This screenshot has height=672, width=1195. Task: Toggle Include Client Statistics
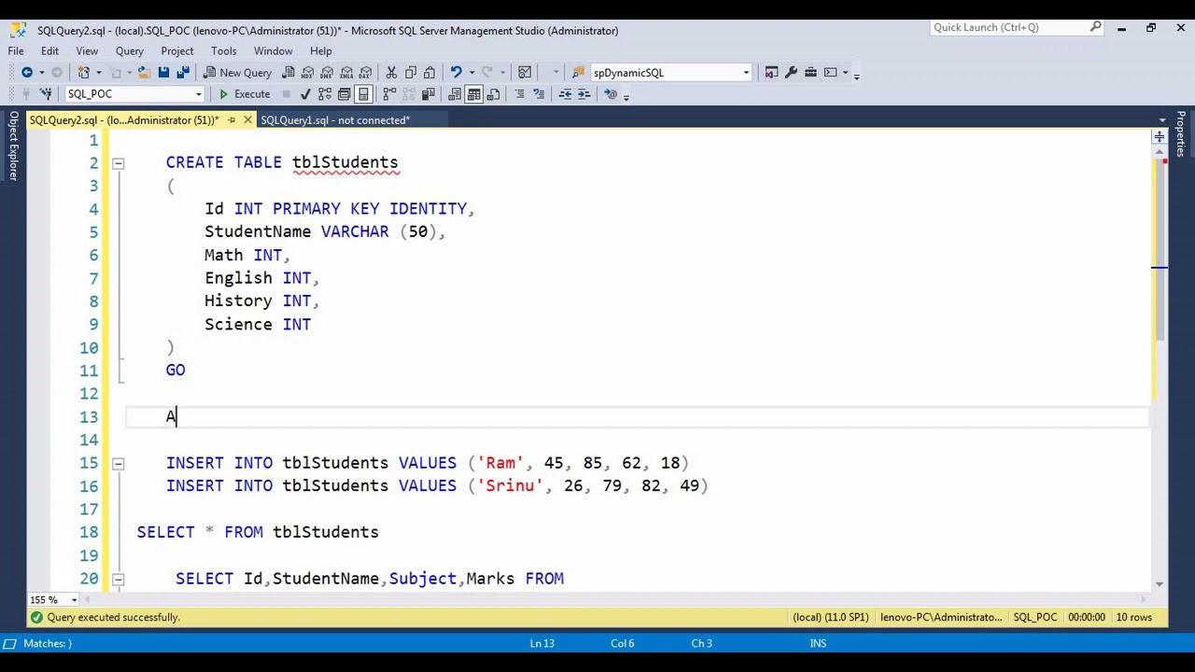tap(428, 93)
